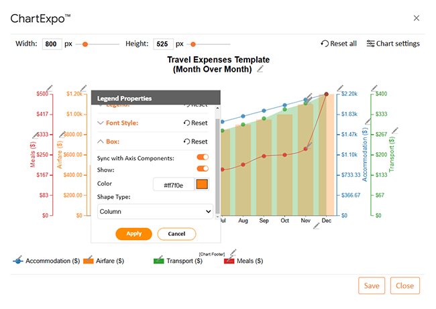The image size is (436, 309).
Task: Click the December data point
Action: tap(327, 95)
